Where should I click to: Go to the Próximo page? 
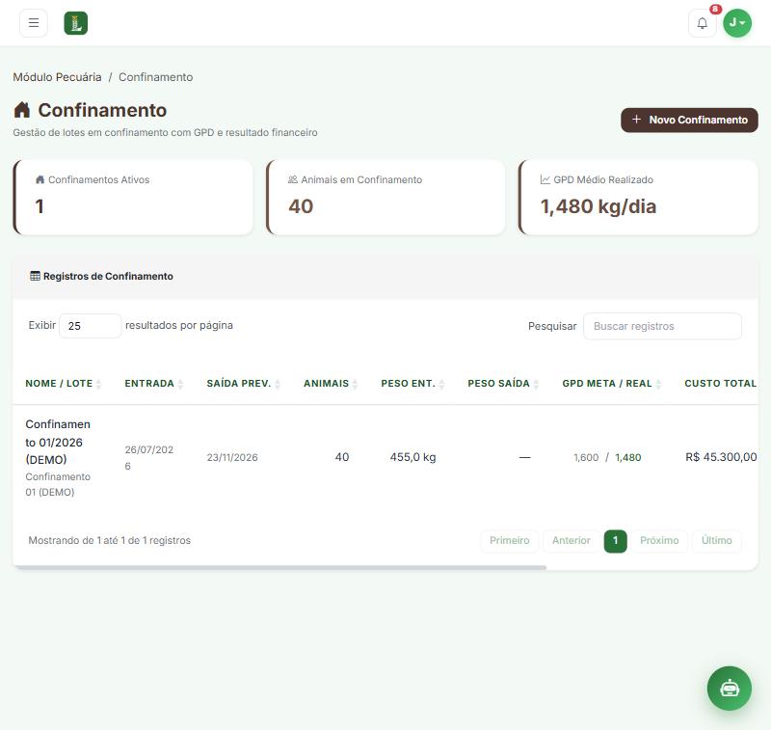659,541
